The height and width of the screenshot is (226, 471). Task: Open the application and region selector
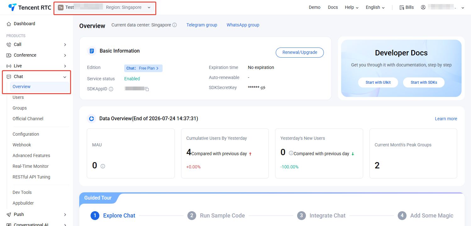105,7
